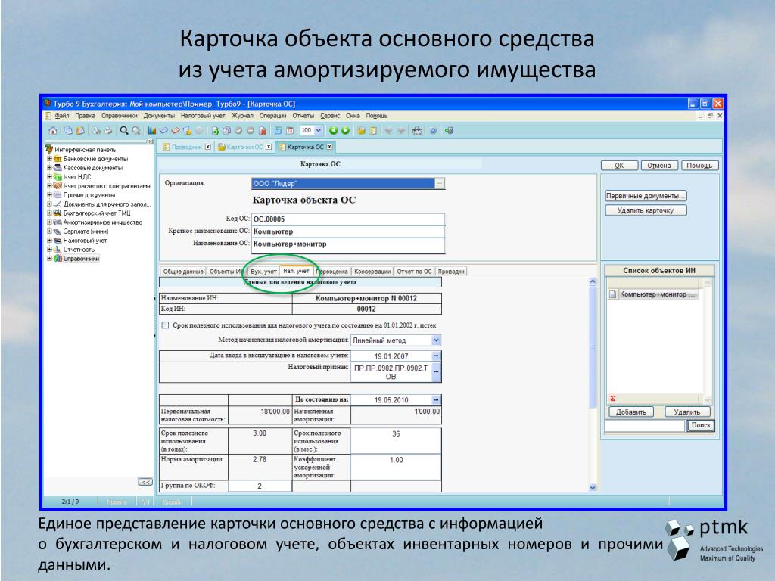Open the Отчеты menu
The height and width of the screenshot is (581, 775).
(303, 116)
